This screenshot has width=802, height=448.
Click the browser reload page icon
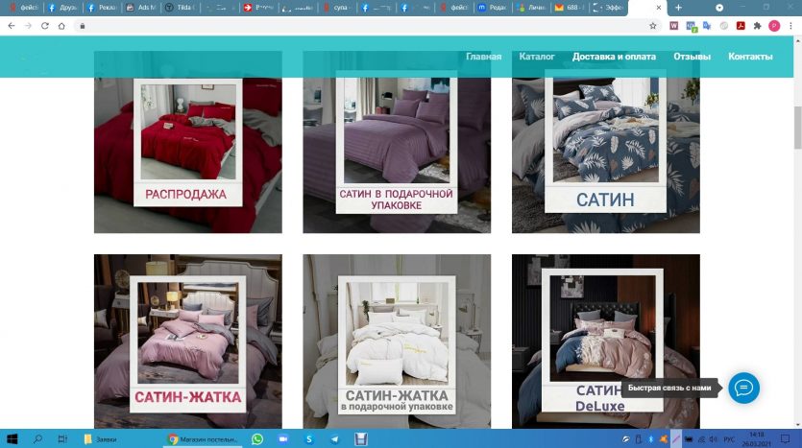[45, 26]
